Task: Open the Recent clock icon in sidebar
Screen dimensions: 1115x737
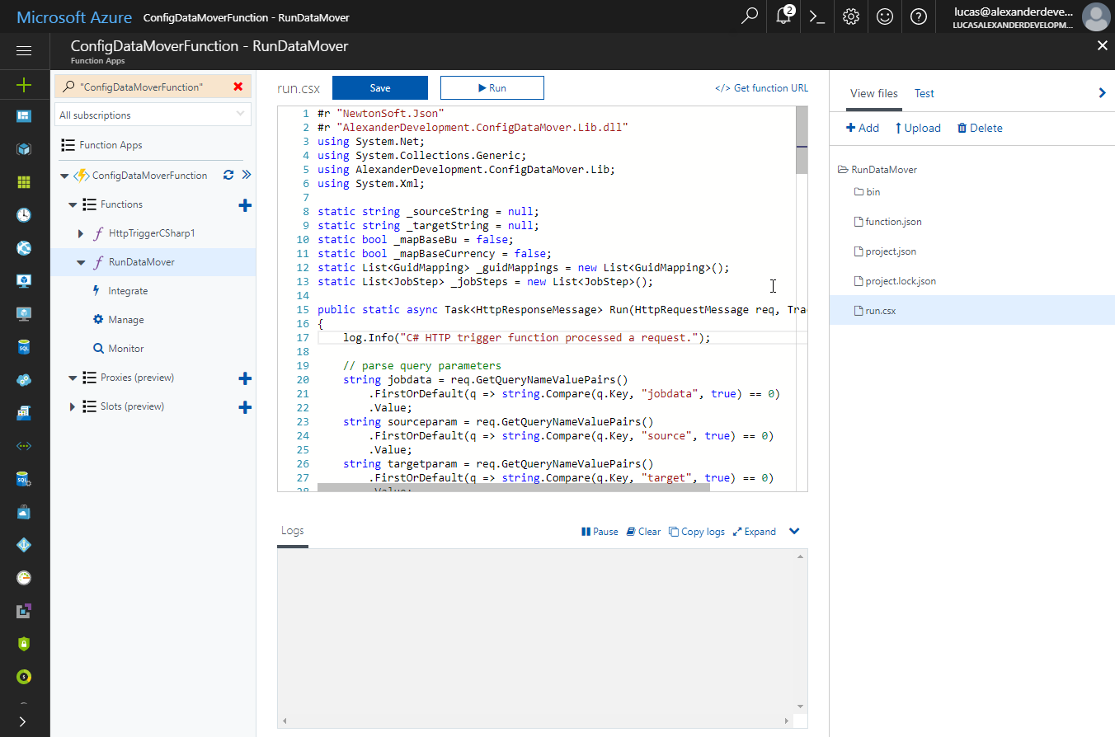Action: 24,215
